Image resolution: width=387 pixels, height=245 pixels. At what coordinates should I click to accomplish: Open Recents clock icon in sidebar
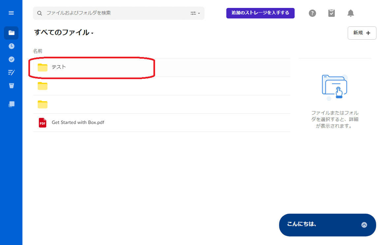(11, 46)
